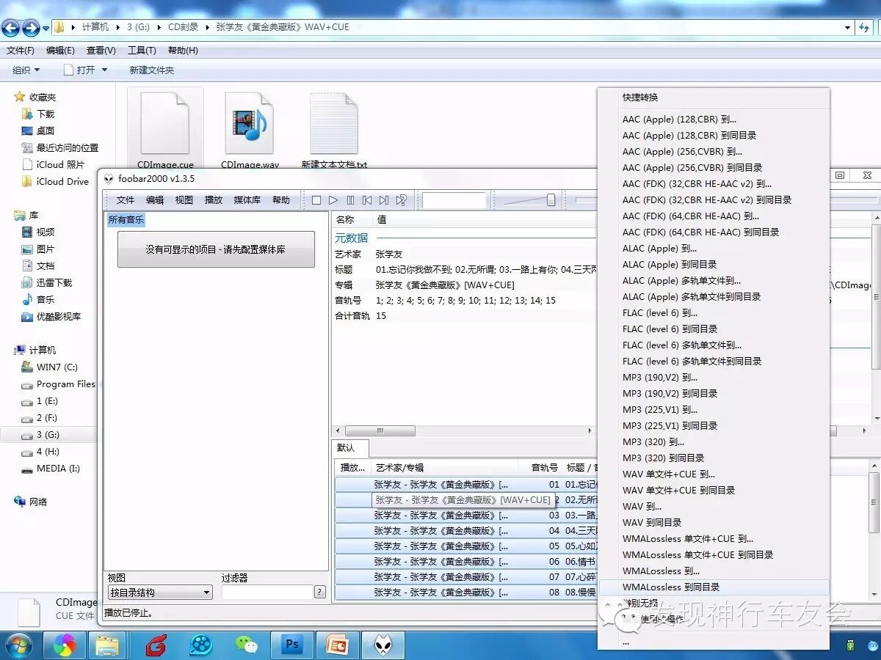Click the random playback icon
Screen dimensions: 881x660
[401, 200]
